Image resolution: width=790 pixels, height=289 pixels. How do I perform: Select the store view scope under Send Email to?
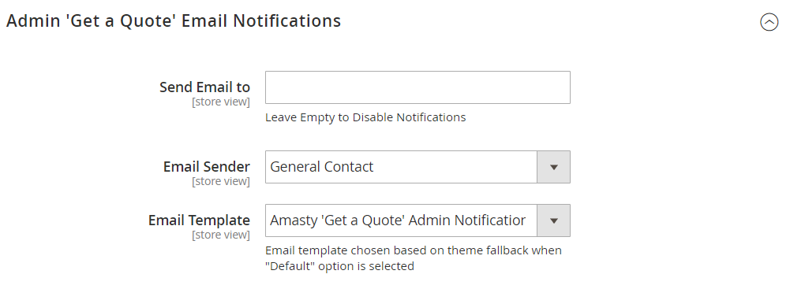pos(221,102)
